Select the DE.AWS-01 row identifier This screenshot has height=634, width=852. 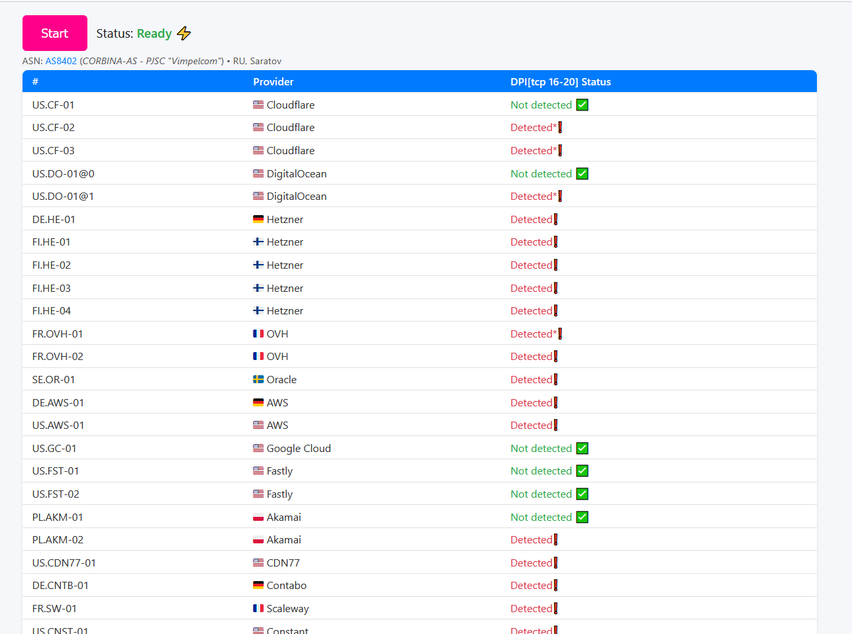(58, 402)
